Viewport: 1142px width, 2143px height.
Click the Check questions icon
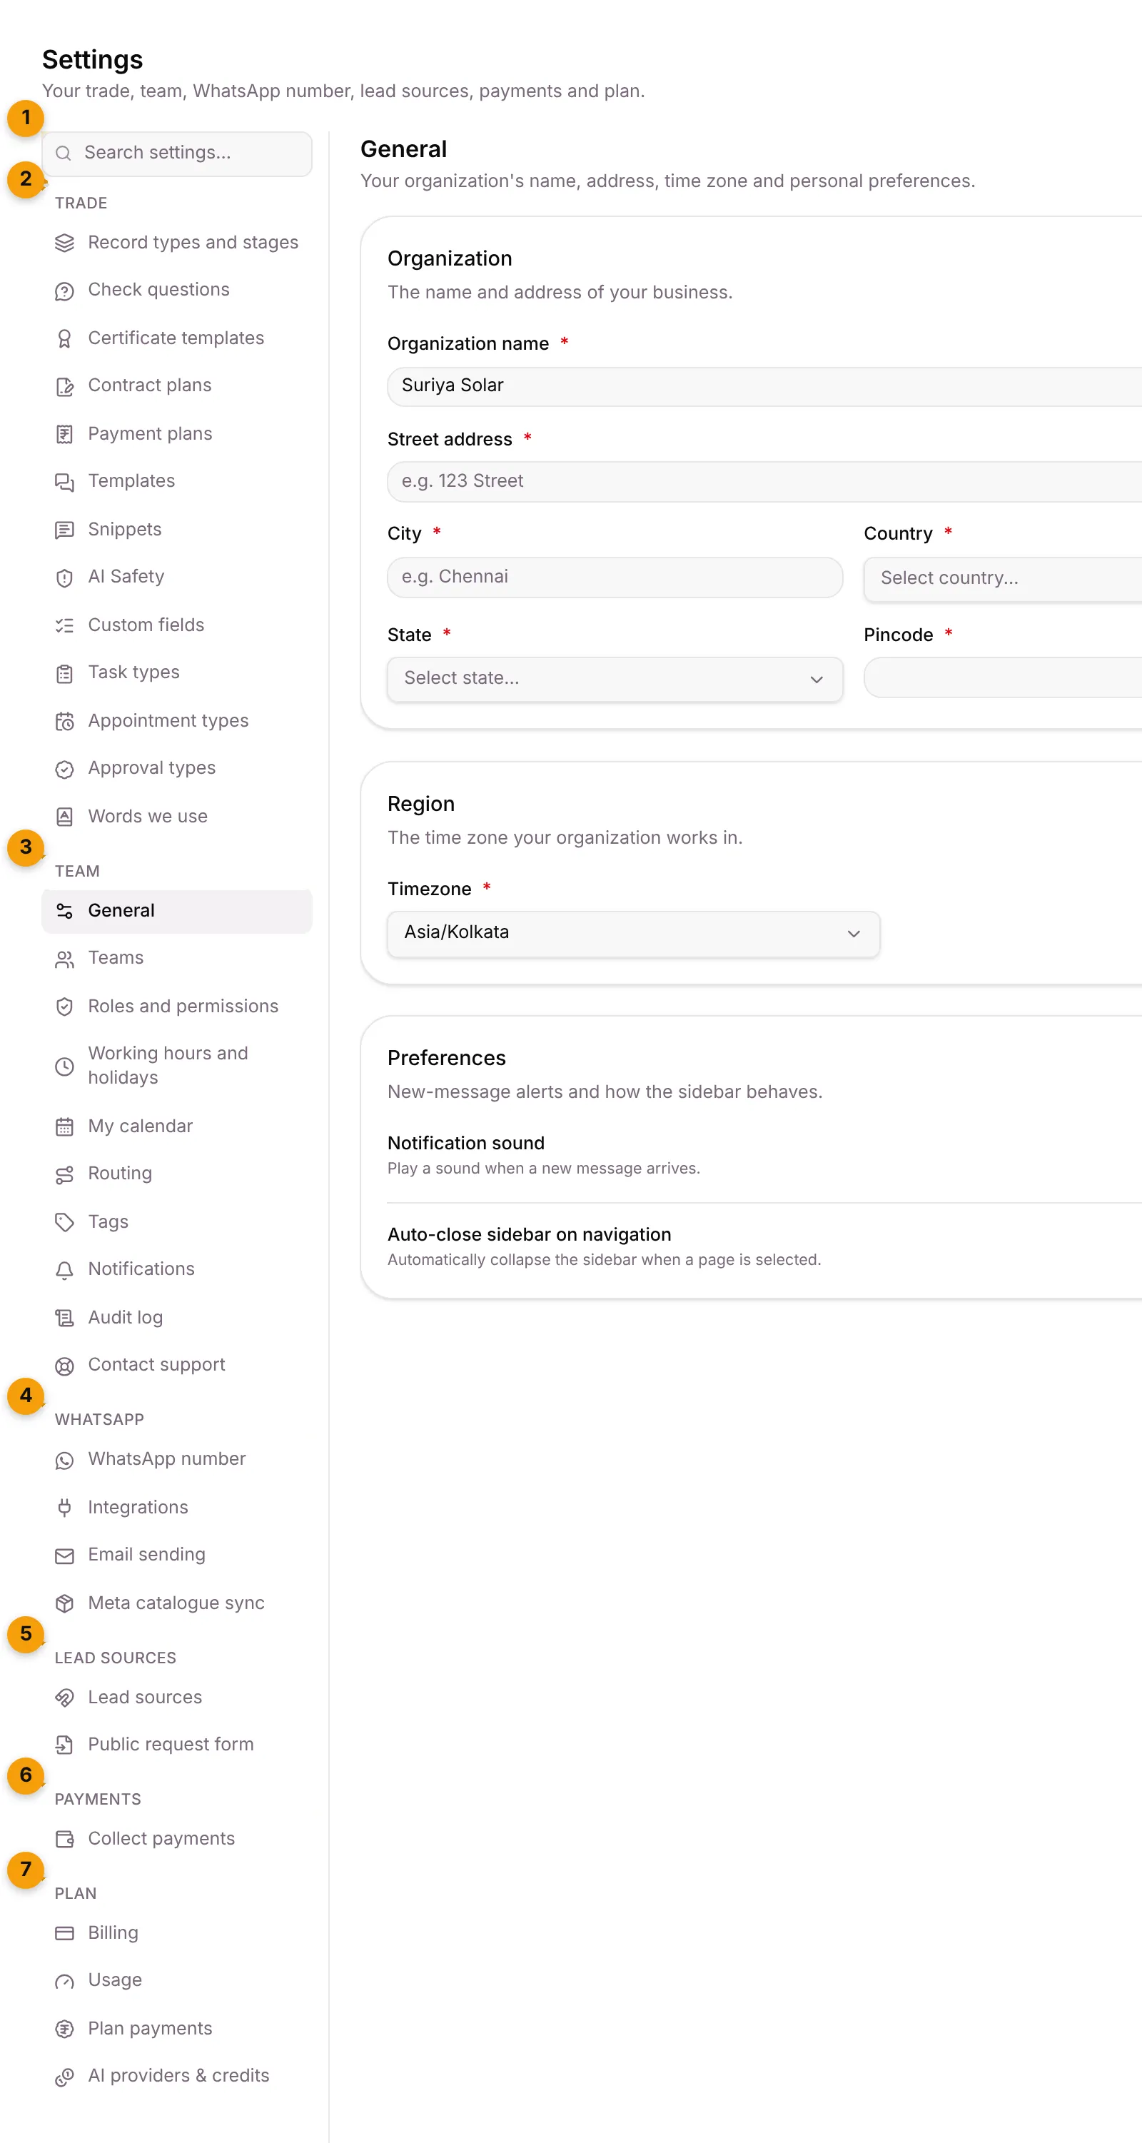click(64, 291)
